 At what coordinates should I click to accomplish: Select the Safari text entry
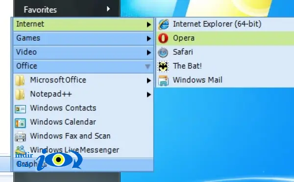coord(183,52)
